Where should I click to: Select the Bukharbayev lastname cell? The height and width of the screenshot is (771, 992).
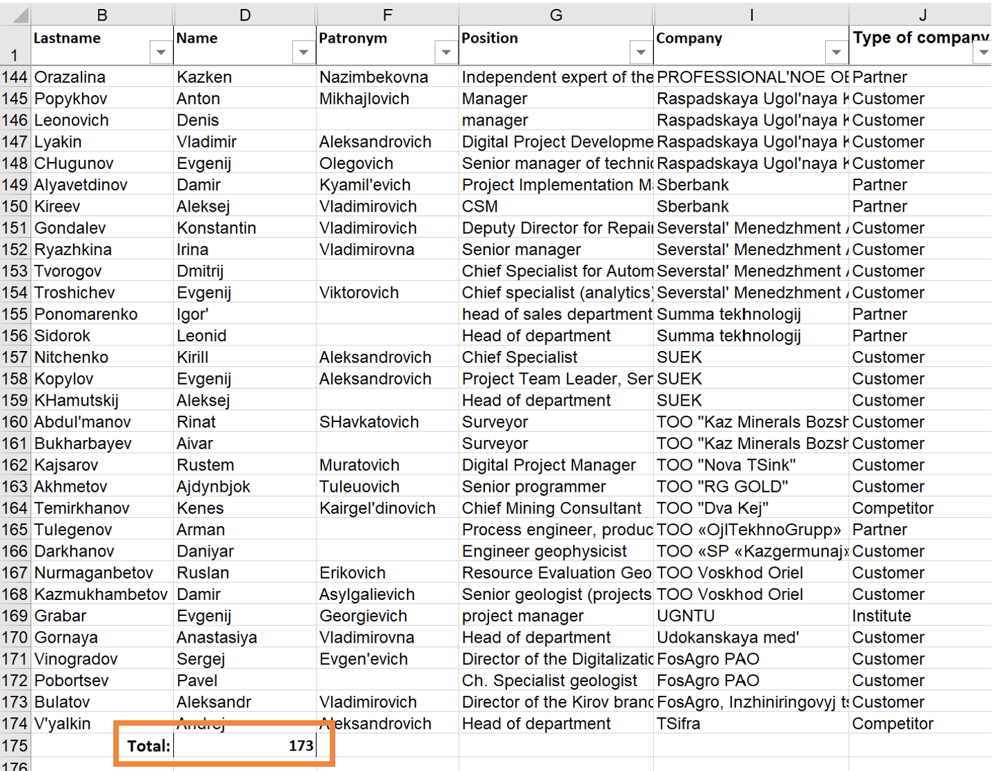pos(102,443)
